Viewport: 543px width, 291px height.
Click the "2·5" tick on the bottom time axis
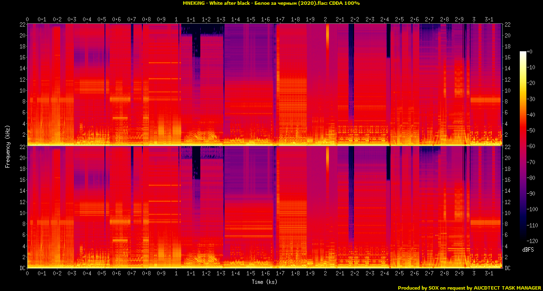400,273
